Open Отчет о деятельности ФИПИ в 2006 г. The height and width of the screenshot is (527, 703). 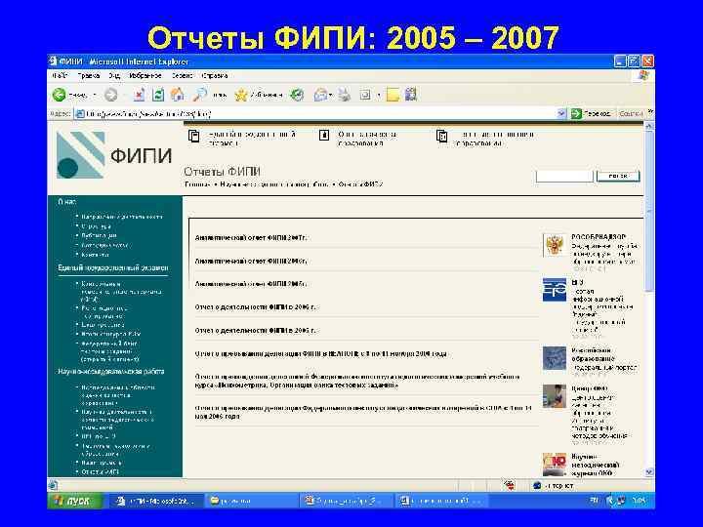255,307
